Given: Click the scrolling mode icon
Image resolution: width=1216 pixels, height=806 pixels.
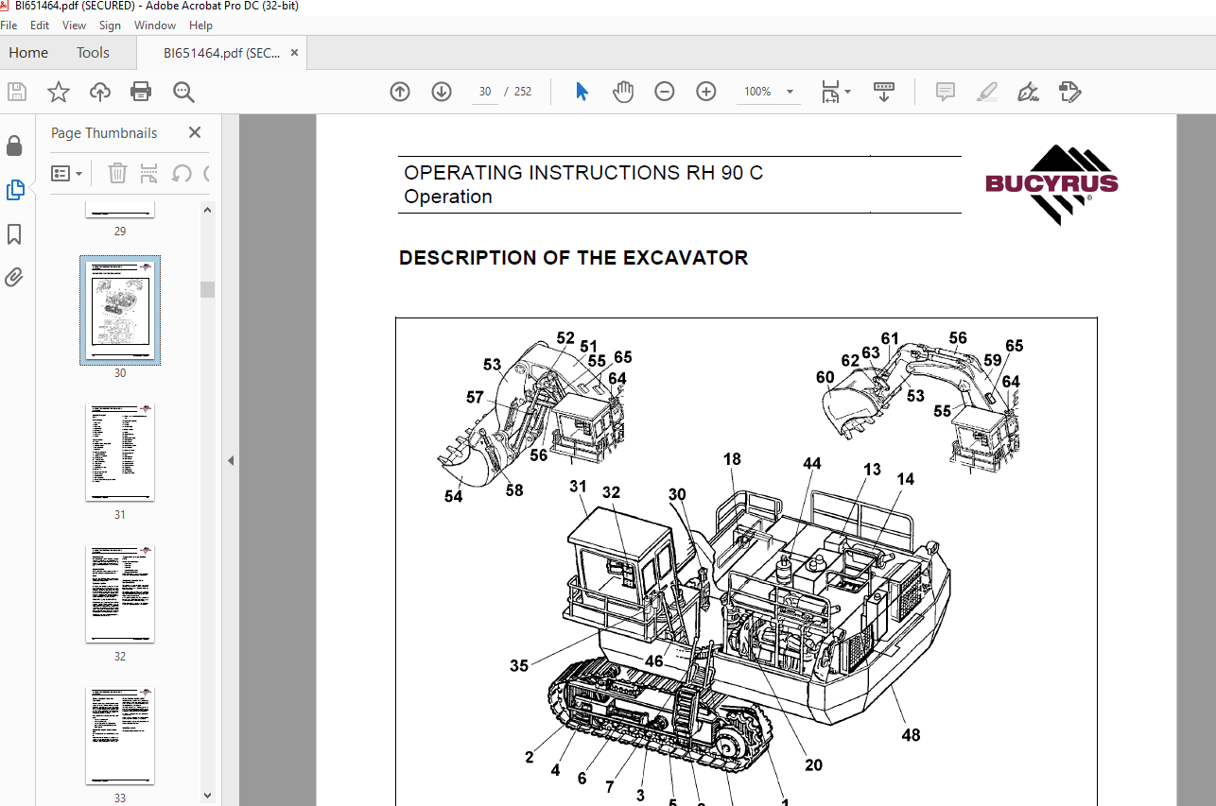Looking at the screenshot, I should [x=884, y=92].
